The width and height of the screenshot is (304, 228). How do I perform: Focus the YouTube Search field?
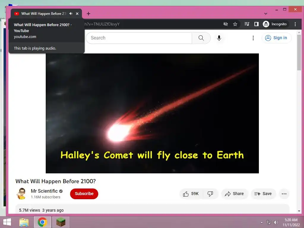click(139, 38)
